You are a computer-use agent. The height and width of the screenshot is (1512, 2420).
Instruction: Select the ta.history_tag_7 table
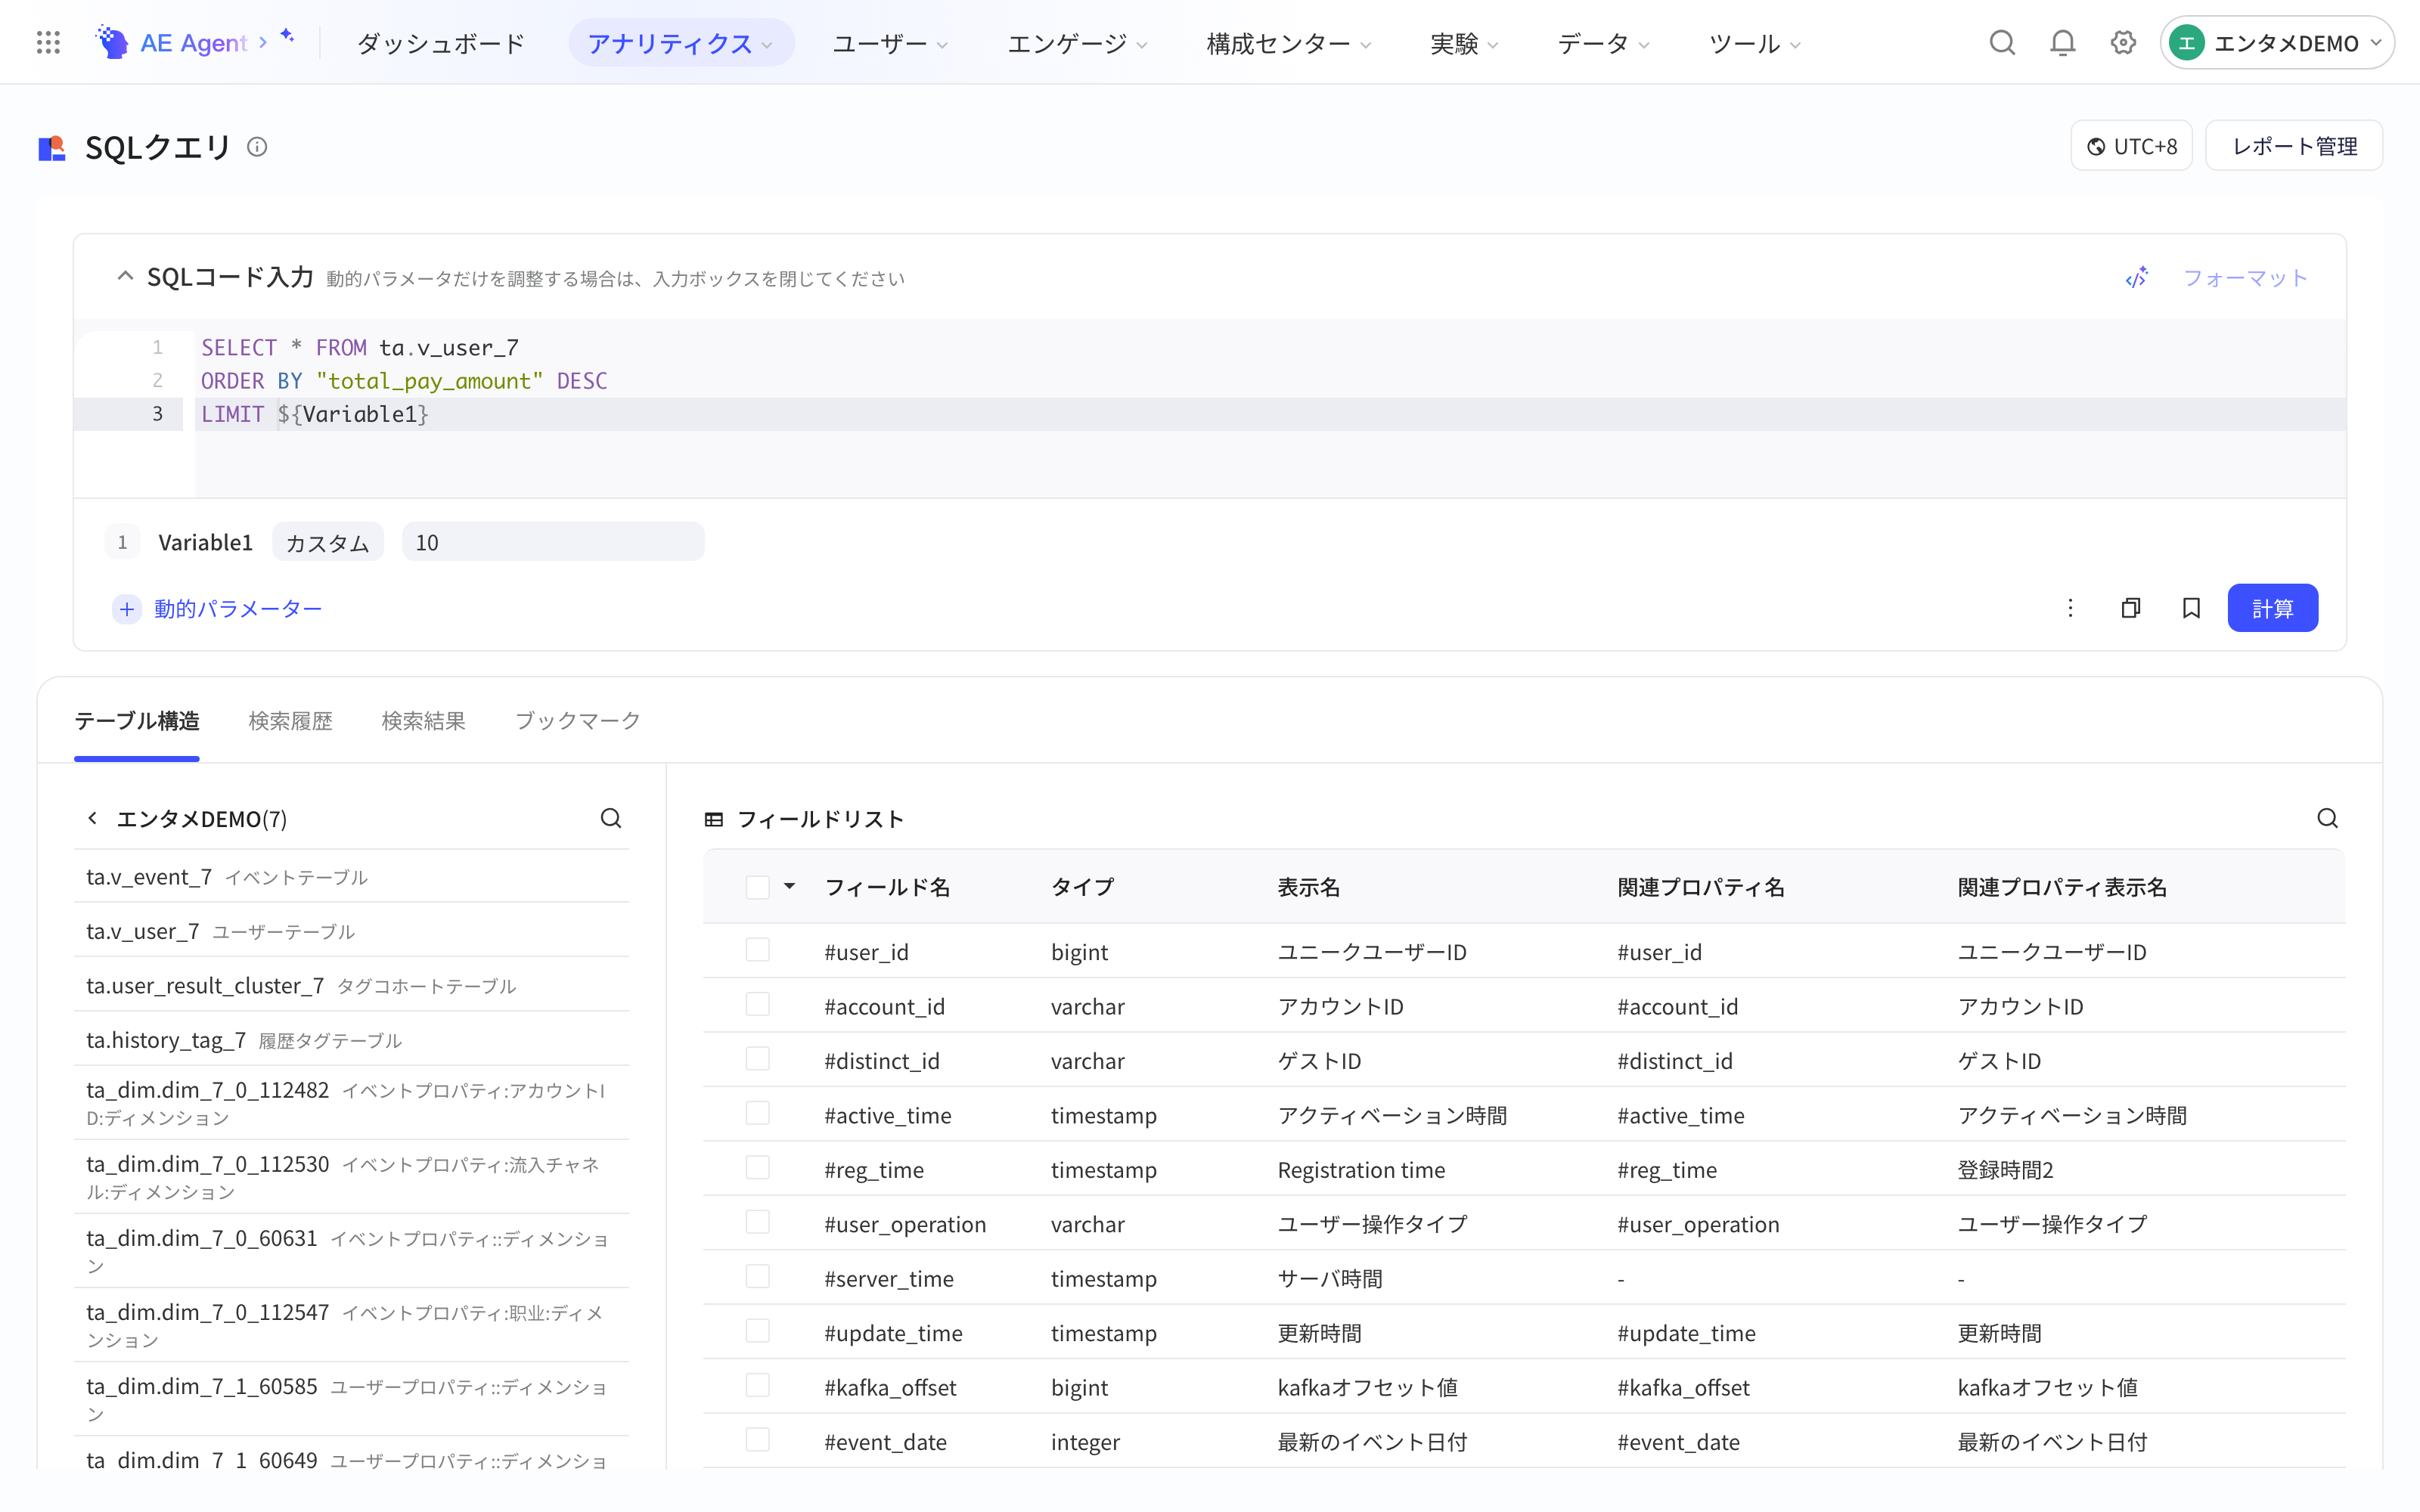pos(351,1040)
